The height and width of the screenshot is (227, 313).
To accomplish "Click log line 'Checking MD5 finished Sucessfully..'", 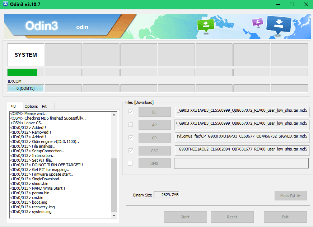I will click(48, 118).
